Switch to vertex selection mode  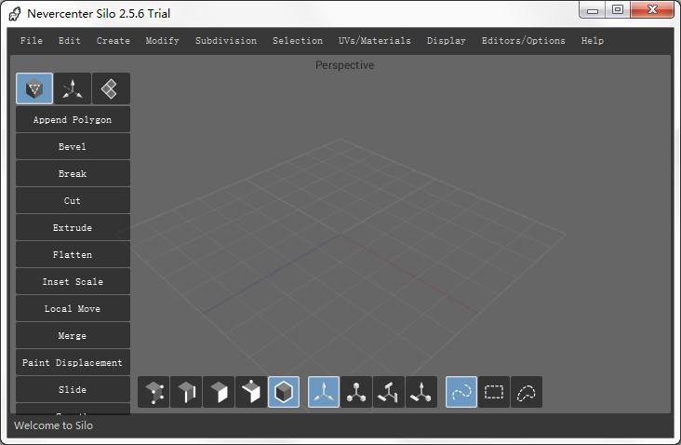tap(154, 392)
